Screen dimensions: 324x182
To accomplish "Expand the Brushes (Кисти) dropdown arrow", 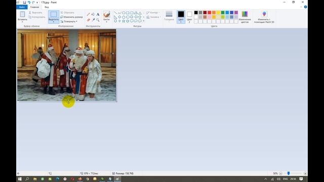I will point(107,22).
